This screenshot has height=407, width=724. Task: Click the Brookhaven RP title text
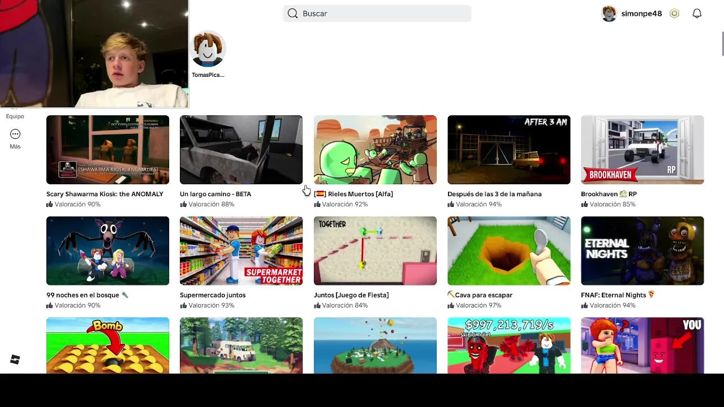[609, 194]
